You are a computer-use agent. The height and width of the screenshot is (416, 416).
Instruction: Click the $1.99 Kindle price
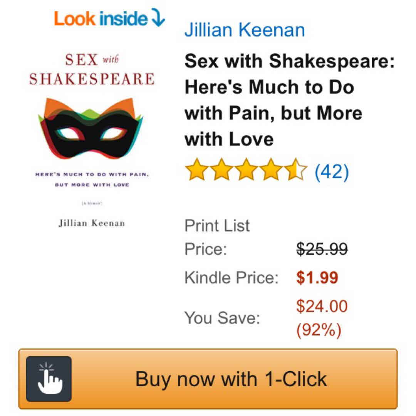click(x=317, y=277)
